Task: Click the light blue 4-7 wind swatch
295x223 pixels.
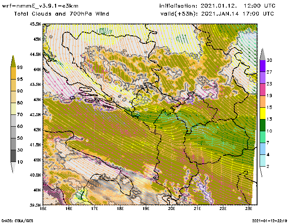Action: [263, 149]
